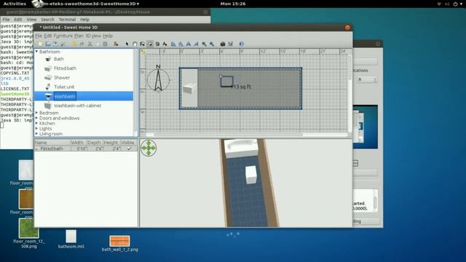Select Fitted bath in furniture catalog

pyautogui.click(x=65, y=68)
